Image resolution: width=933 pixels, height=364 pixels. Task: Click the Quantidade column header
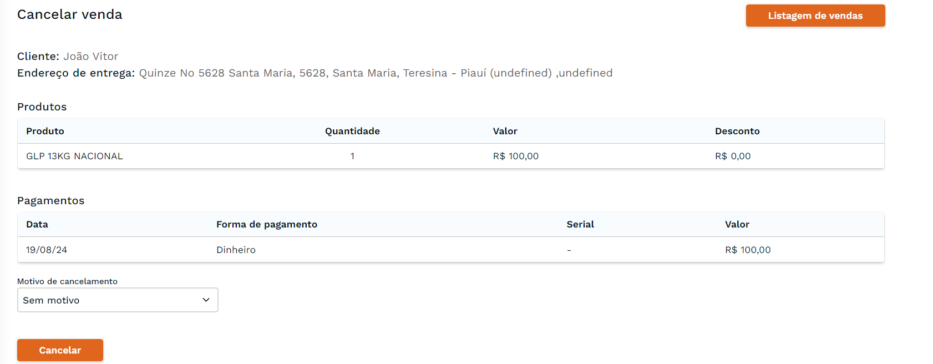coord(352,131)
